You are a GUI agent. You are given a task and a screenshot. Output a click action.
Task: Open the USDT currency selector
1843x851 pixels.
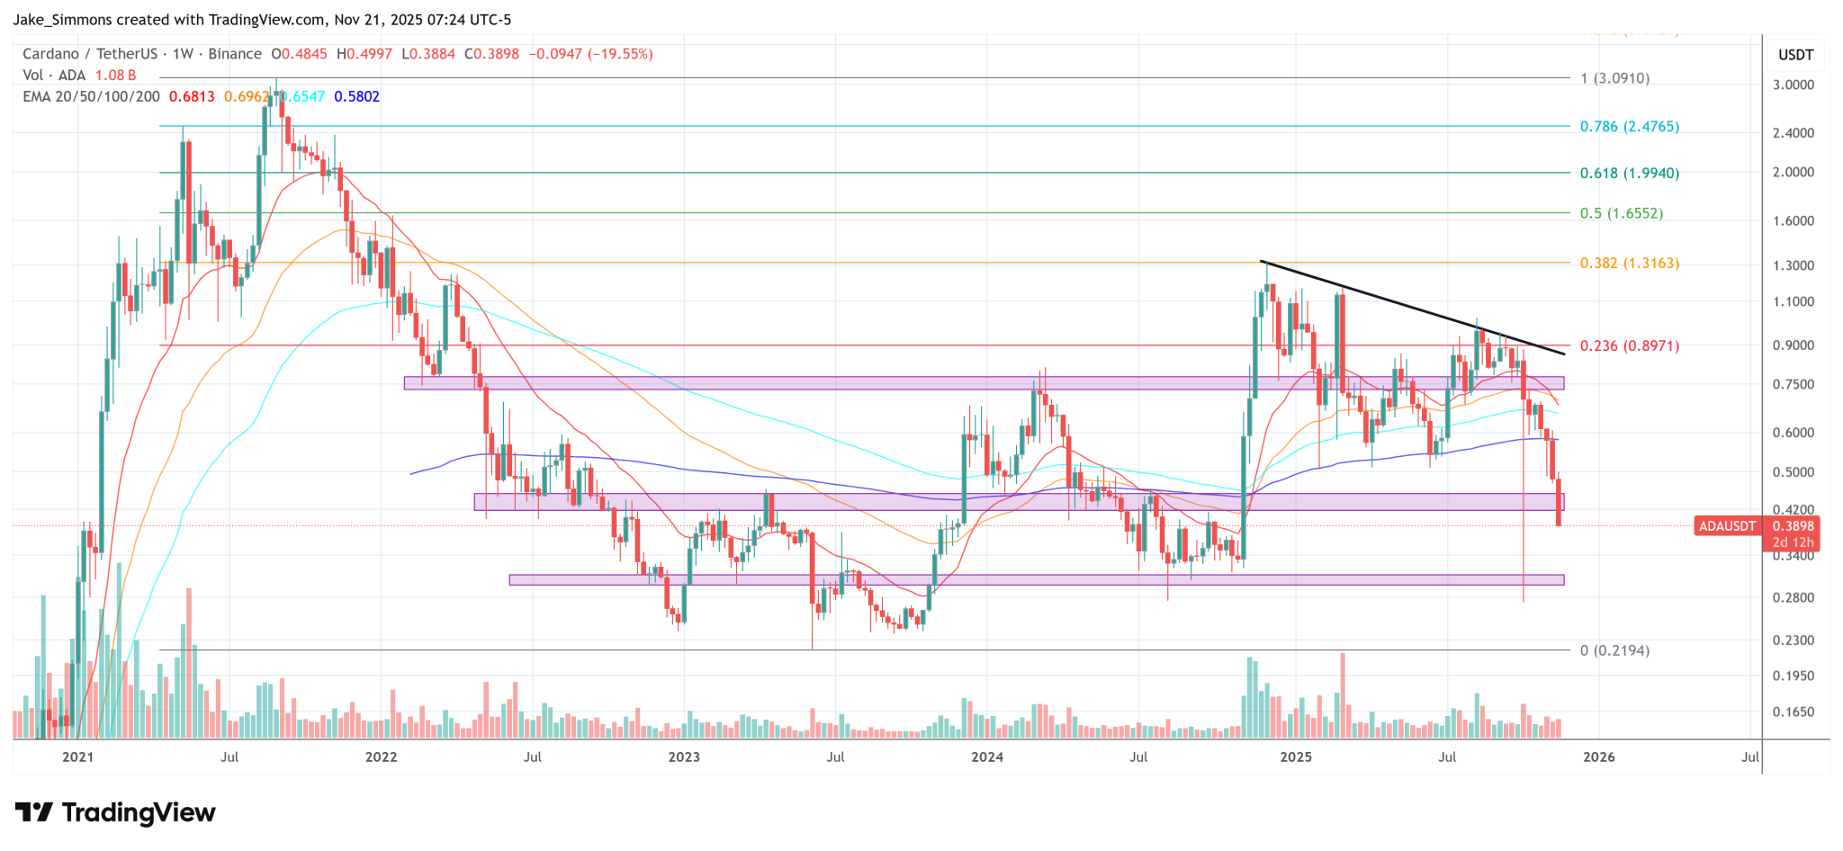[x=1795, y=55]
